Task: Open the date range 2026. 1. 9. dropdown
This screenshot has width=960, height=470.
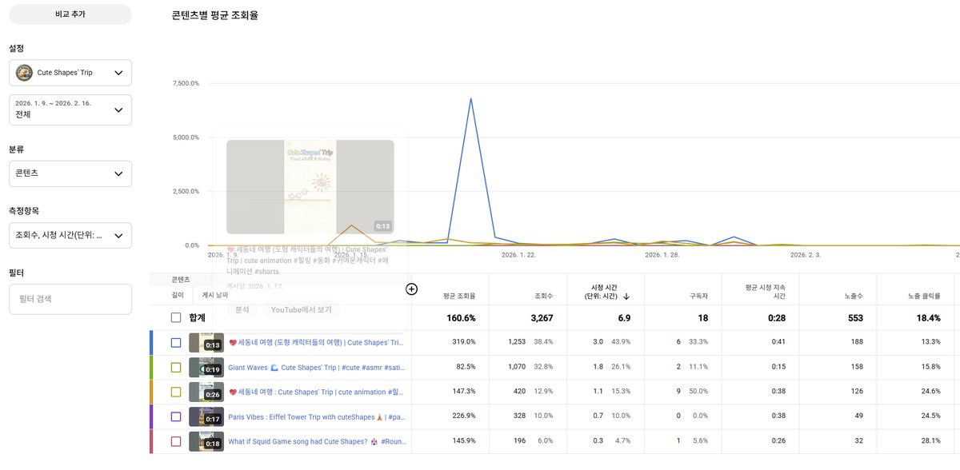Action: [70, 110]
